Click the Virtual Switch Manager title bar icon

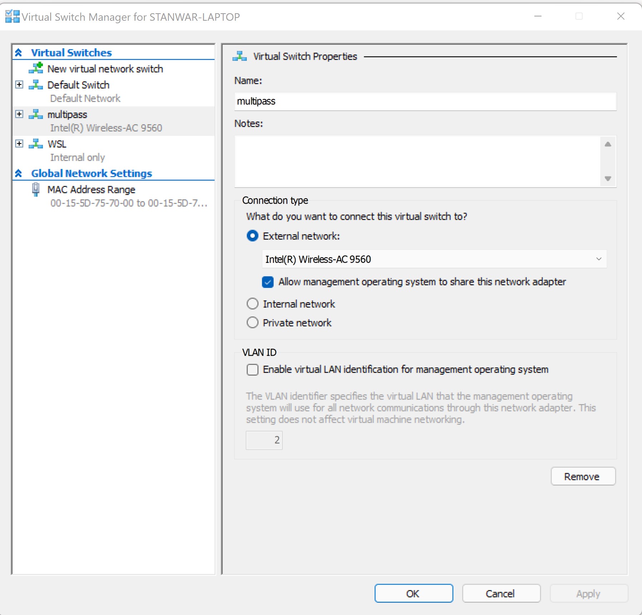coord(13,16)
